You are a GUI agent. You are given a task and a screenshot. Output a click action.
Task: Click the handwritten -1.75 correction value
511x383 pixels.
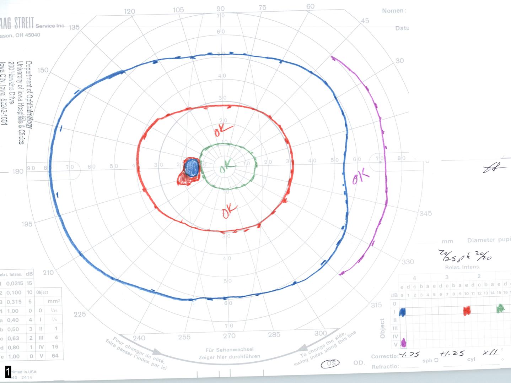point(409,354)
